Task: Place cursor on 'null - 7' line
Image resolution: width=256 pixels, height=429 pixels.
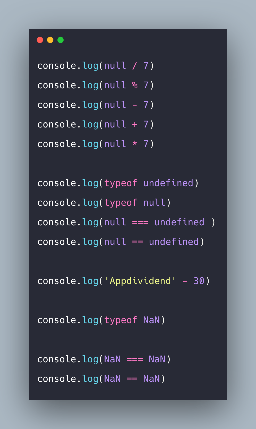Action: pos(96,105)
